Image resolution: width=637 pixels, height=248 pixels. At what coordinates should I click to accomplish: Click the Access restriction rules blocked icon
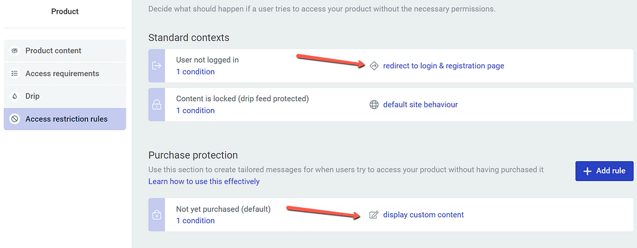click(x=15, y=119)
